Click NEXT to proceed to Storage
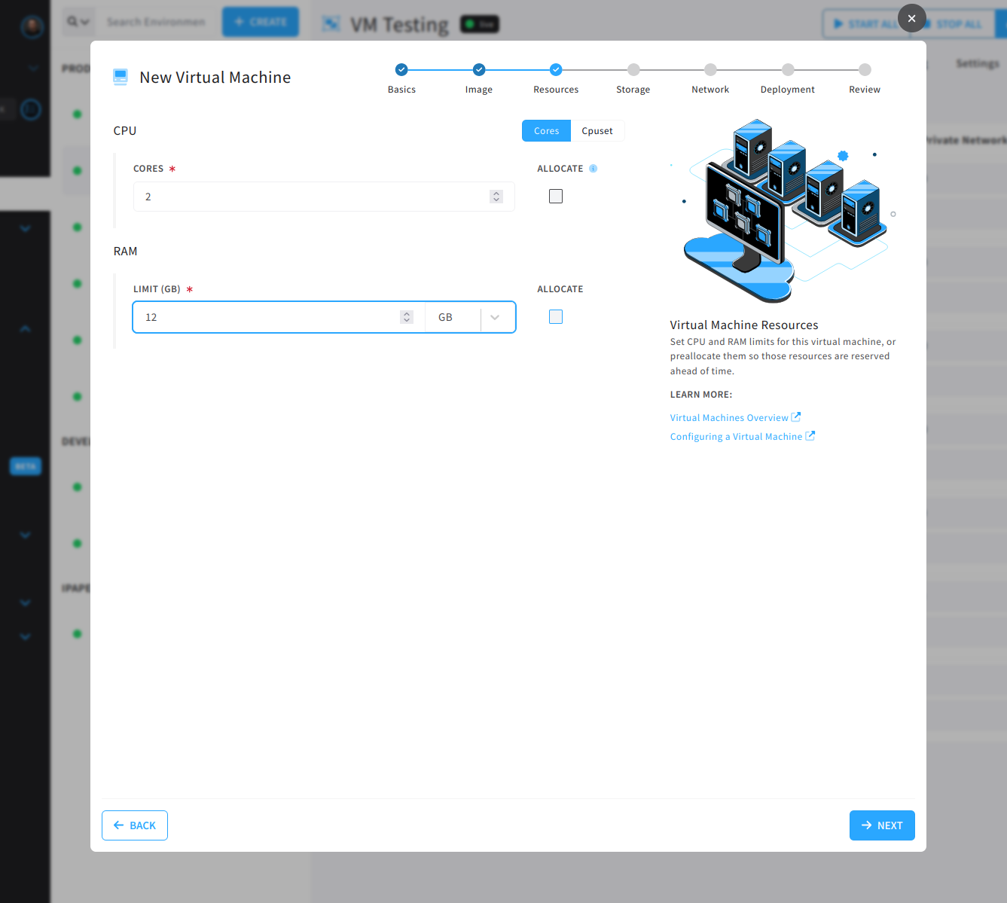 tap(882, 825)
